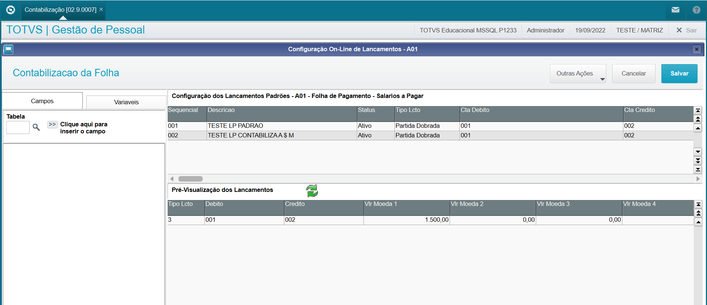Click Cta Credito 002 in row TESTE LP PADRAO

(658, 126)
